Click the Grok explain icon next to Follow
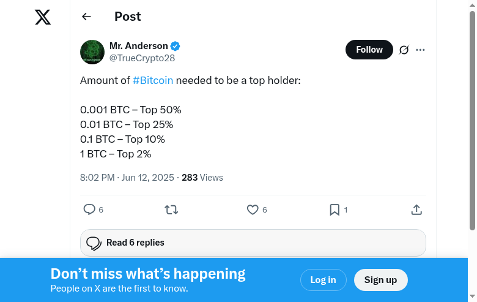This screenshot has height=302, width=477. (404, 50)
